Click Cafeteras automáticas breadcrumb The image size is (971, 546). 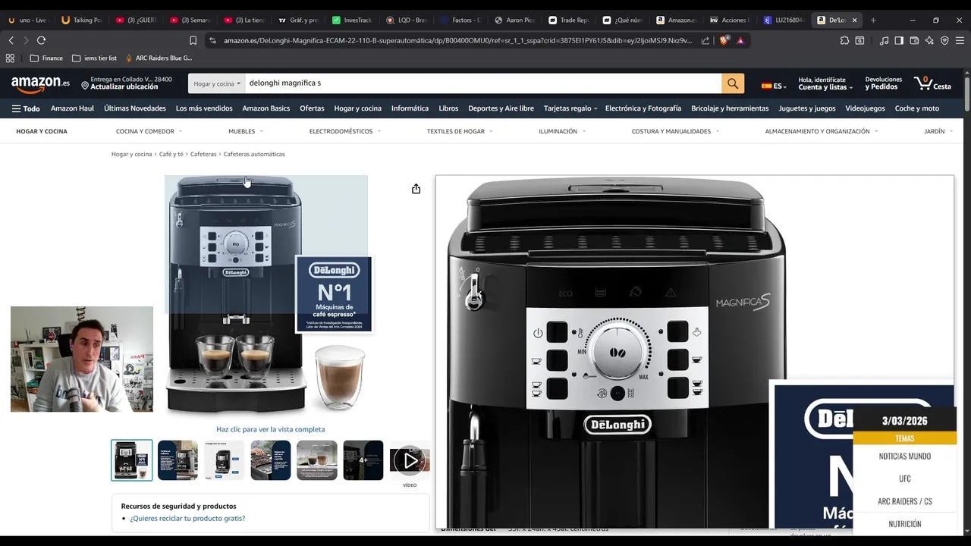tap(254, 154)
